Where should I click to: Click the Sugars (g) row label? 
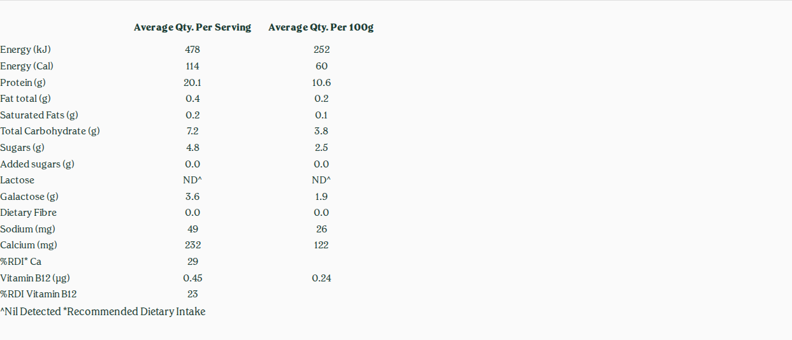point(22,148)
